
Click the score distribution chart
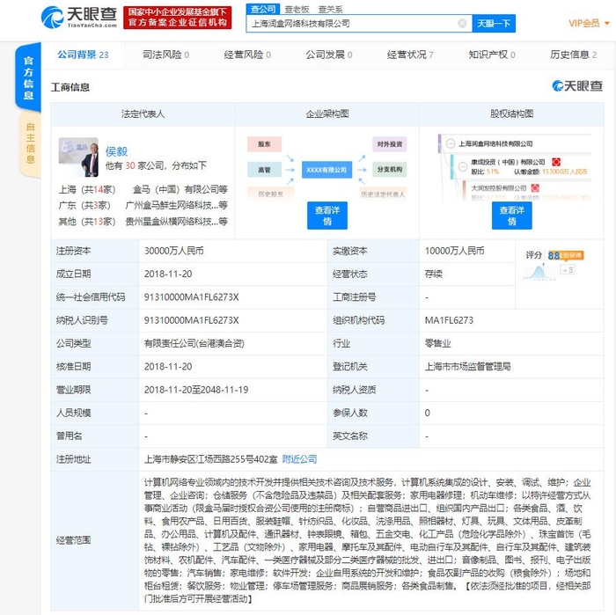(x=539, y=272)
